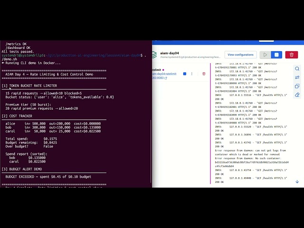Viewport: 304px width, 228px height.
Task: Click 'Running CLI demo in Docker...' line
Action: click(31, 63)
